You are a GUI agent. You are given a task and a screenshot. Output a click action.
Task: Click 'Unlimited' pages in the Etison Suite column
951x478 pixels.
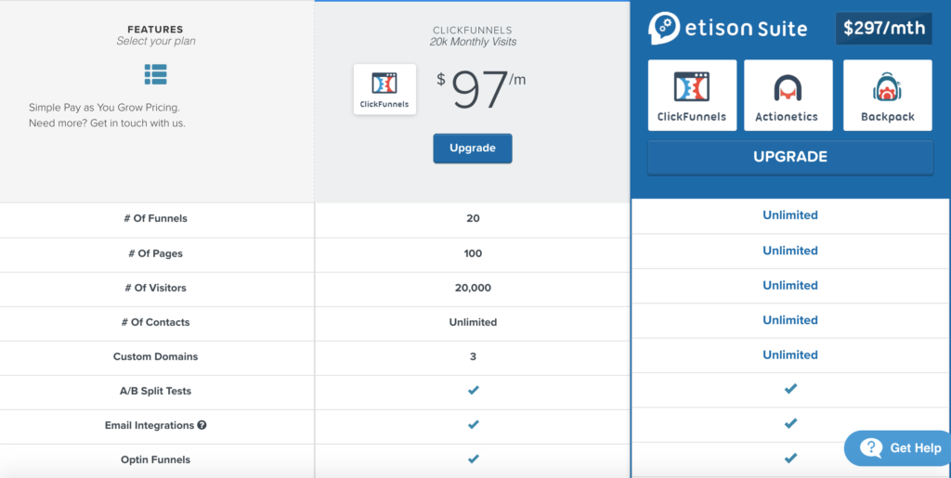click(x=790, y=251)
